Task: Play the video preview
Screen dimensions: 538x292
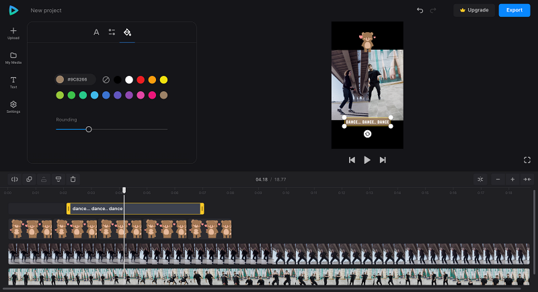Action: [x=367, y=160]
